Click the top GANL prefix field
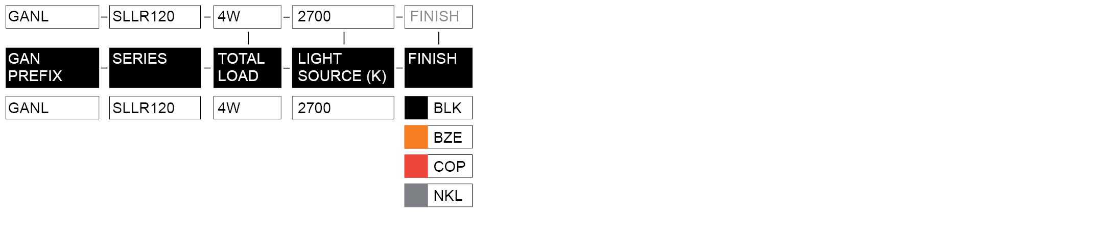The width and height of the screenshot is (1107, 238). (52, 17)
